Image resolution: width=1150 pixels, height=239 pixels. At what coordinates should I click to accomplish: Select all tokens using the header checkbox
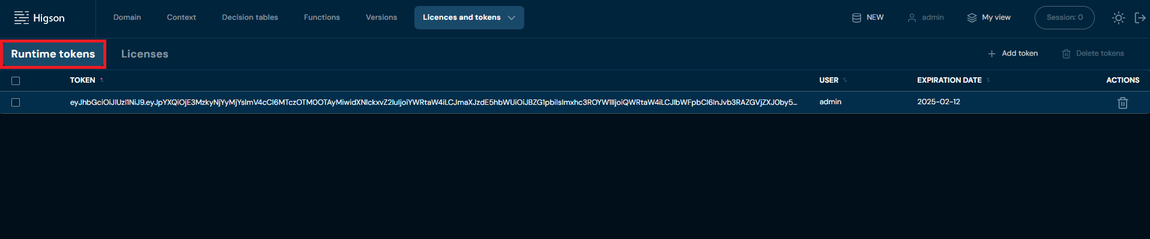click(x=16, y=80)
